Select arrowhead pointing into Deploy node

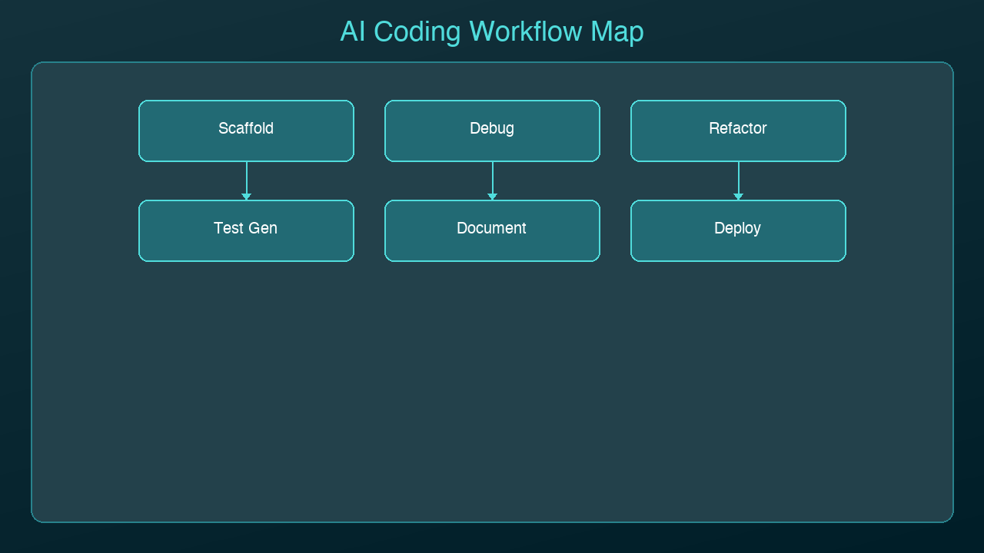coord(738,197)
